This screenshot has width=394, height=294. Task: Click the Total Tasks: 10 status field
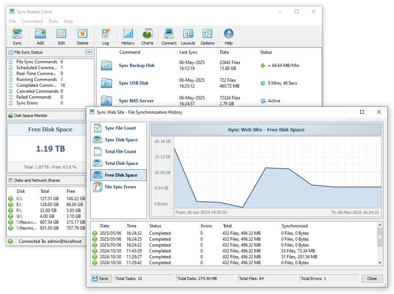(144, 278)
